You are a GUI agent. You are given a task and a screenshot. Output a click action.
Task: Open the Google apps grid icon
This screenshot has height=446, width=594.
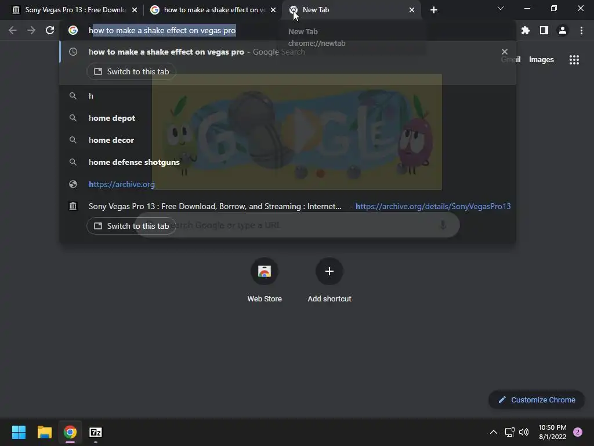point(574,60)
